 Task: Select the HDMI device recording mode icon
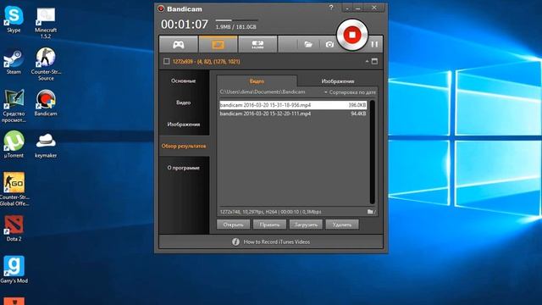click(257, 44)
